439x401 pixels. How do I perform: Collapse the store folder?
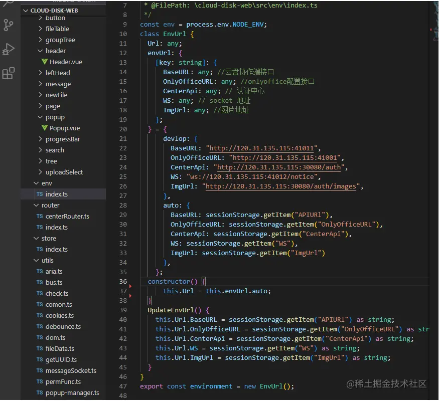49,239
